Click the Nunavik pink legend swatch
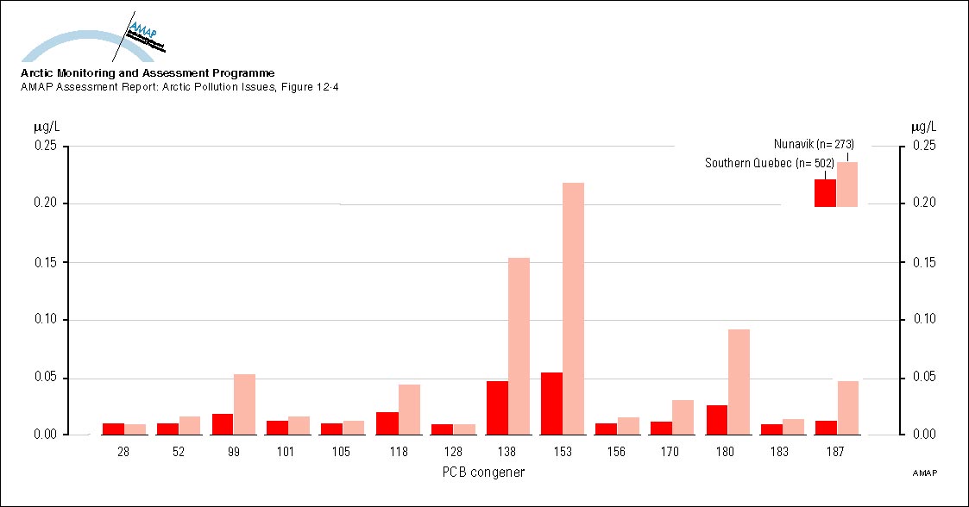This screenshot has width=969, height=507. (847, 184)
